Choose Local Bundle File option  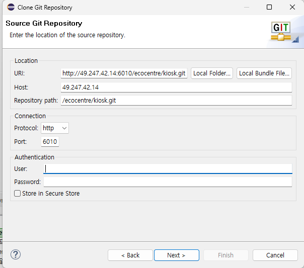pyautogui.click(x=264, y=73)
